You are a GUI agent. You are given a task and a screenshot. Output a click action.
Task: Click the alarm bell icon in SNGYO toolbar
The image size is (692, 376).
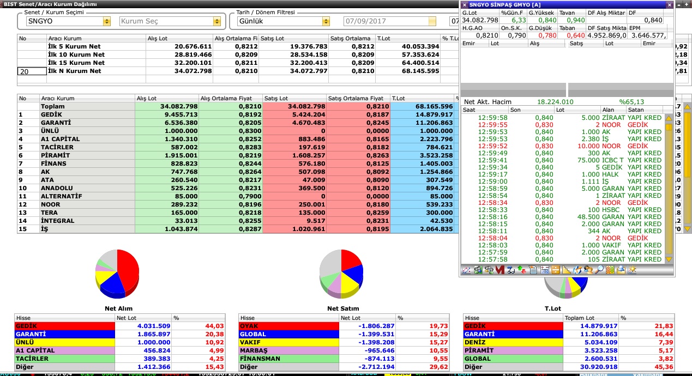(x=621, y=269)
